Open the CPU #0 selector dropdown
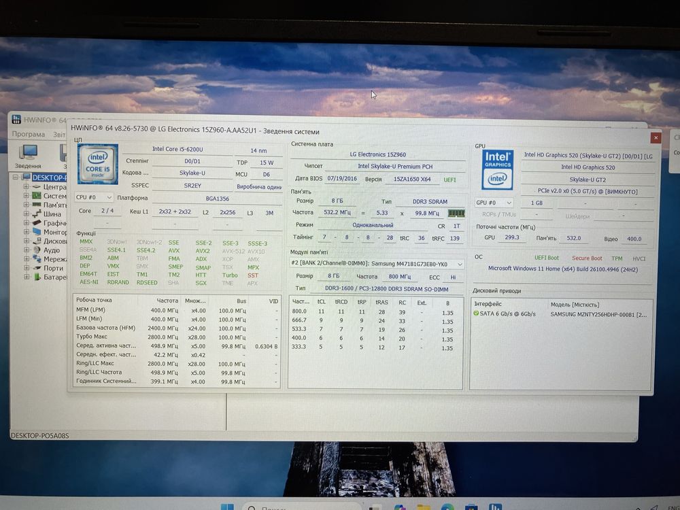Image resolution: width=680 pixels, height=510 pixels. coord(94,197)
